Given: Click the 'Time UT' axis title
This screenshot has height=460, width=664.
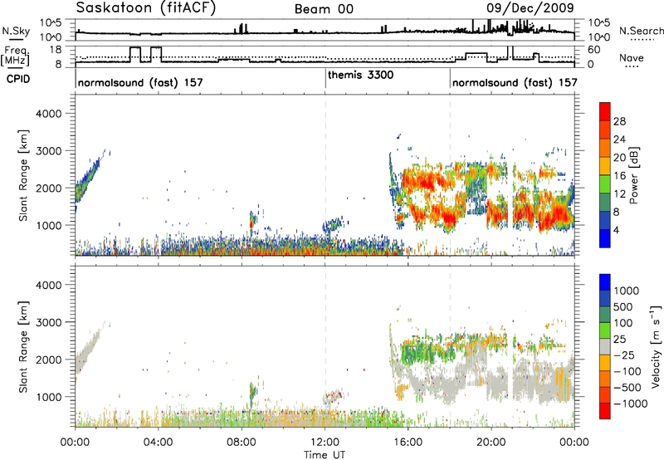Looking at the screenshot, I should tap(325, 455).
